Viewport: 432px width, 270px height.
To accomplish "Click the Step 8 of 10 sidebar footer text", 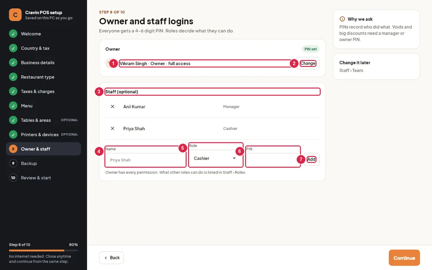I will click(20, 244).
